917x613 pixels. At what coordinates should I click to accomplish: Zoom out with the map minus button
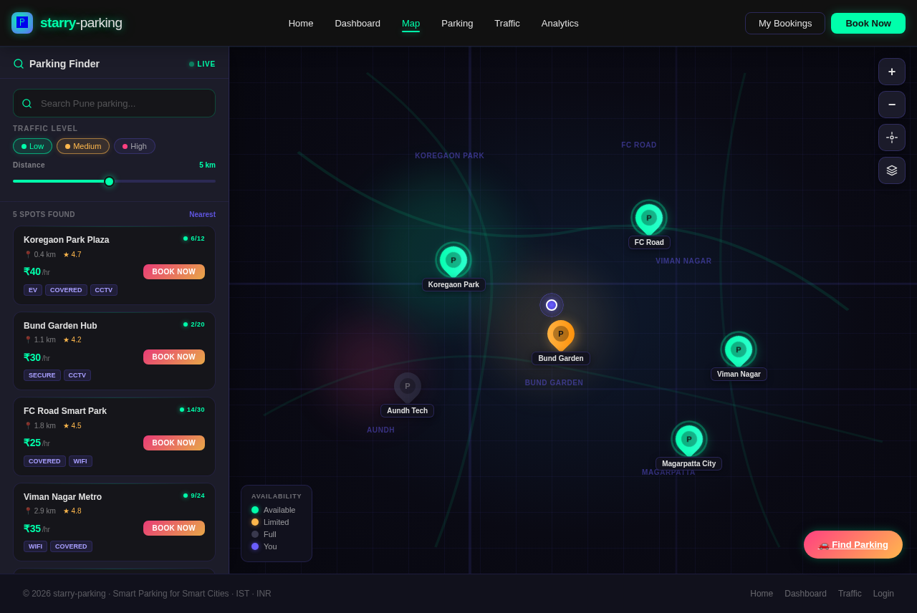coord(892,105)
